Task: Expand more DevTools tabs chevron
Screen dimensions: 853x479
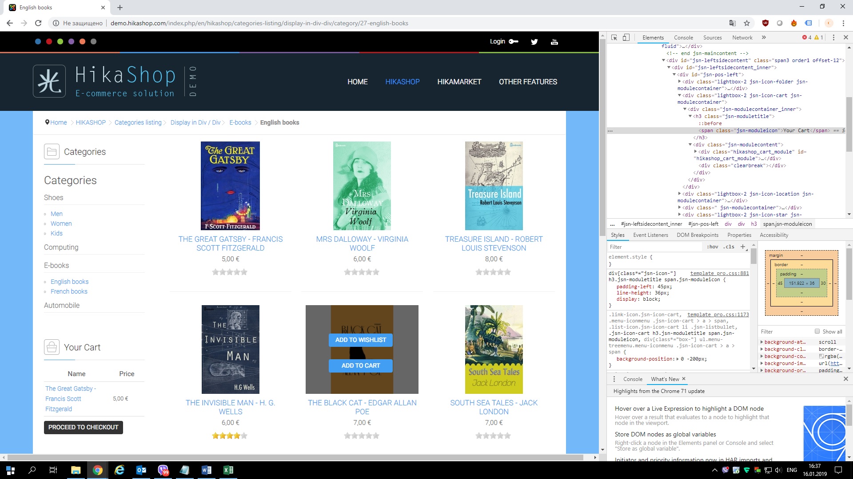Action: [764, 38]
